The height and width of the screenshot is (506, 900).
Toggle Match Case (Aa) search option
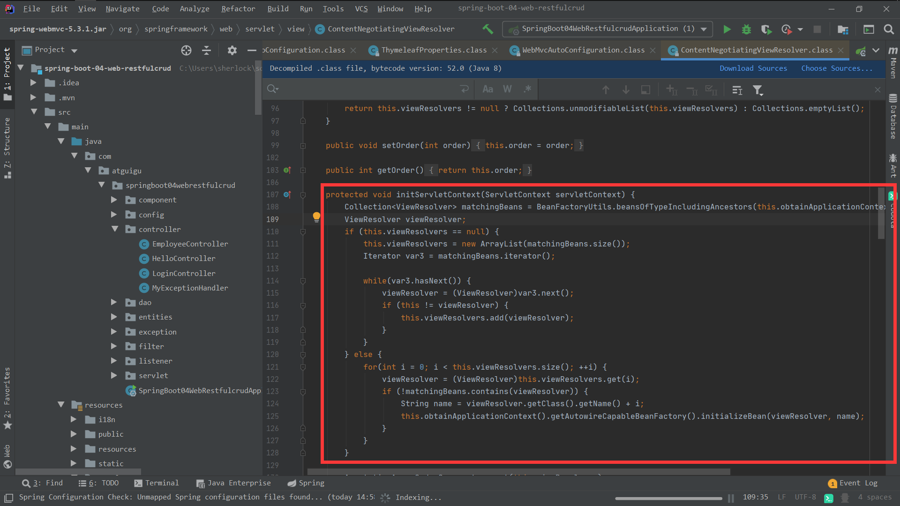click(x=487, y=89)
